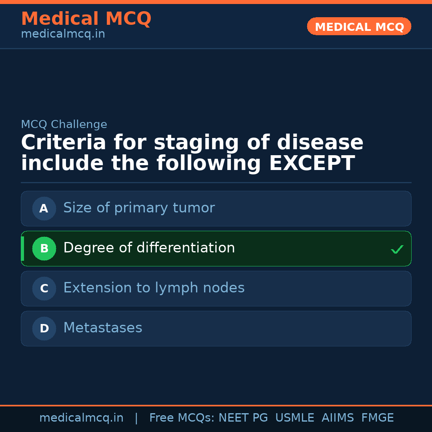Image resolution: width=432 pixels, height=432 pixels.
Task: Click the green checkmark on option B
Action: (397, 249)
